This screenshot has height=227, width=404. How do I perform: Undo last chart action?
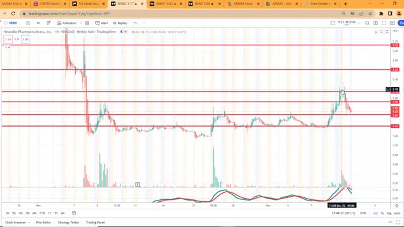point(135,23)
